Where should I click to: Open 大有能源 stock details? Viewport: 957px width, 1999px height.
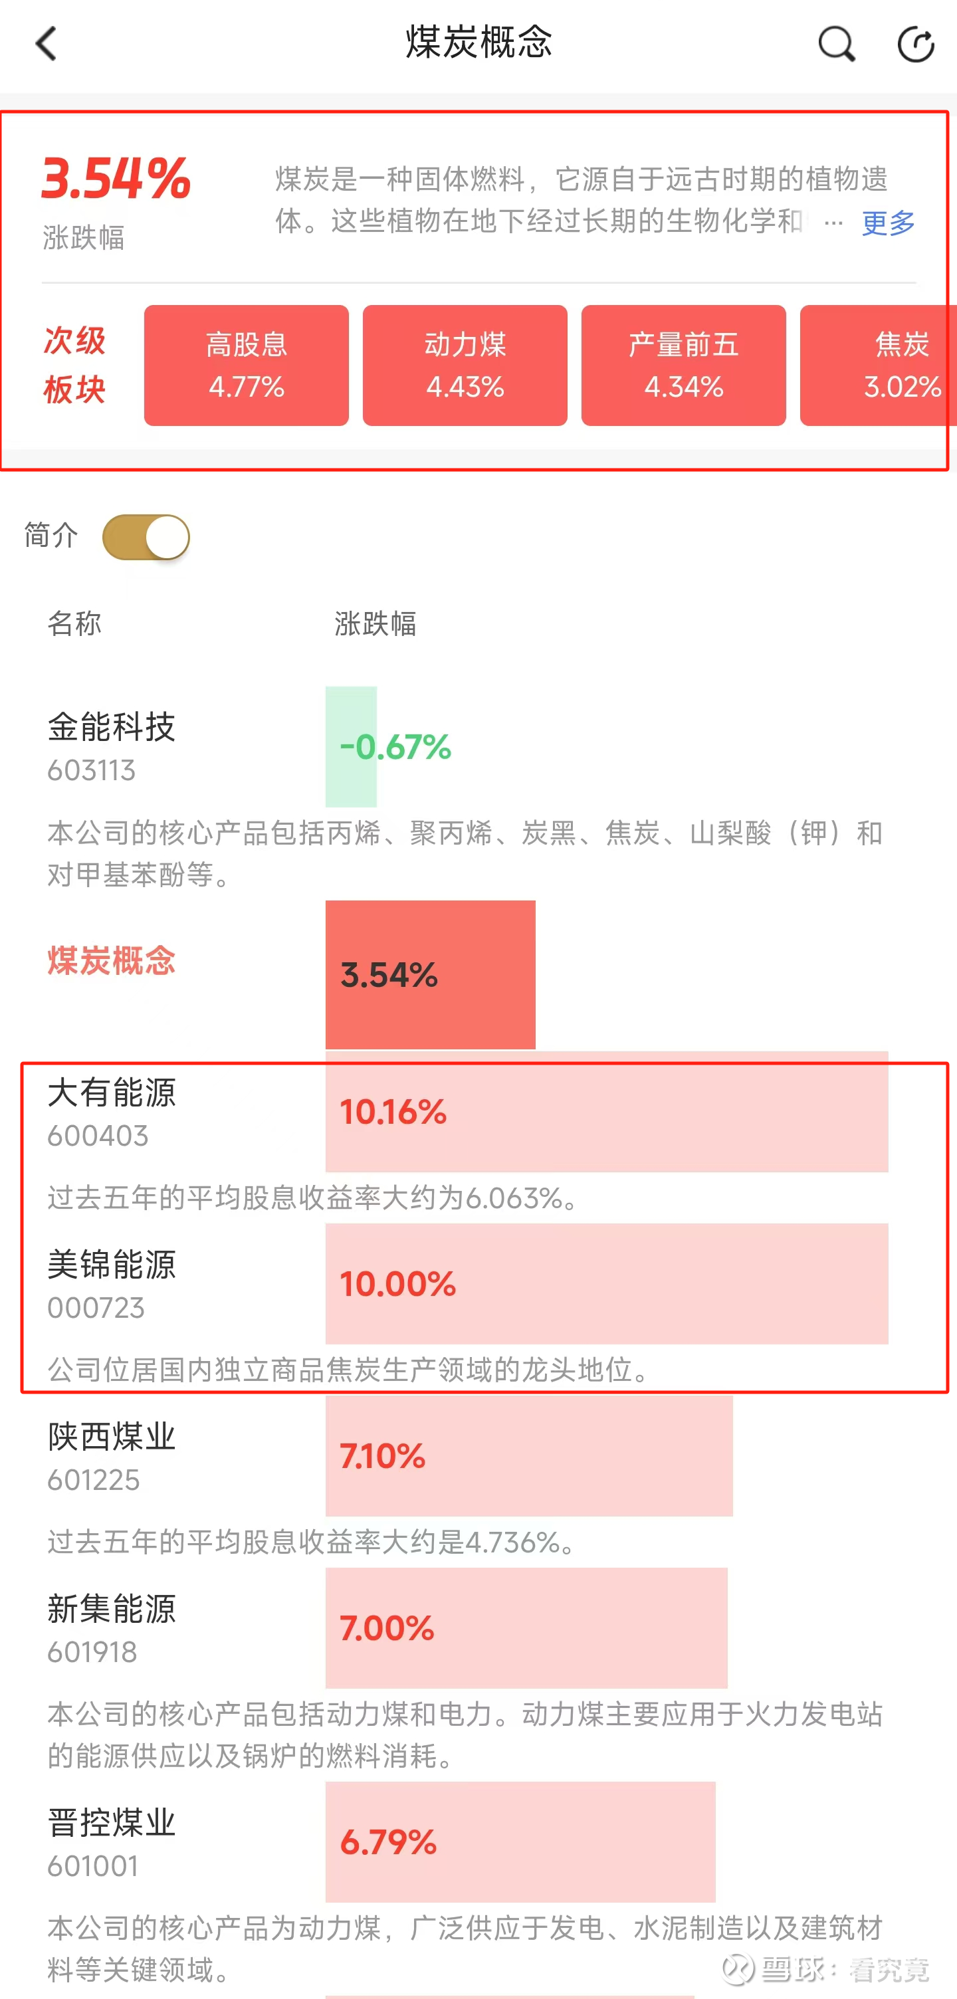(x=112, y=1110)
